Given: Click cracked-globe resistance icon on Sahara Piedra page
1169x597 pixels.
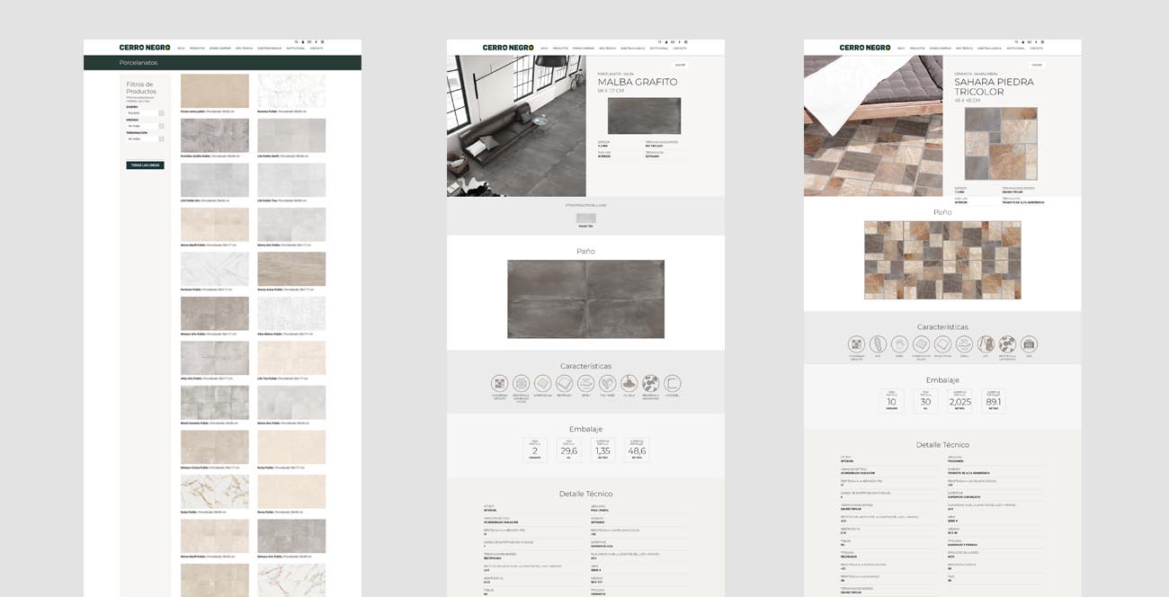Looking at the screenshot, I should pos(1007,344).
